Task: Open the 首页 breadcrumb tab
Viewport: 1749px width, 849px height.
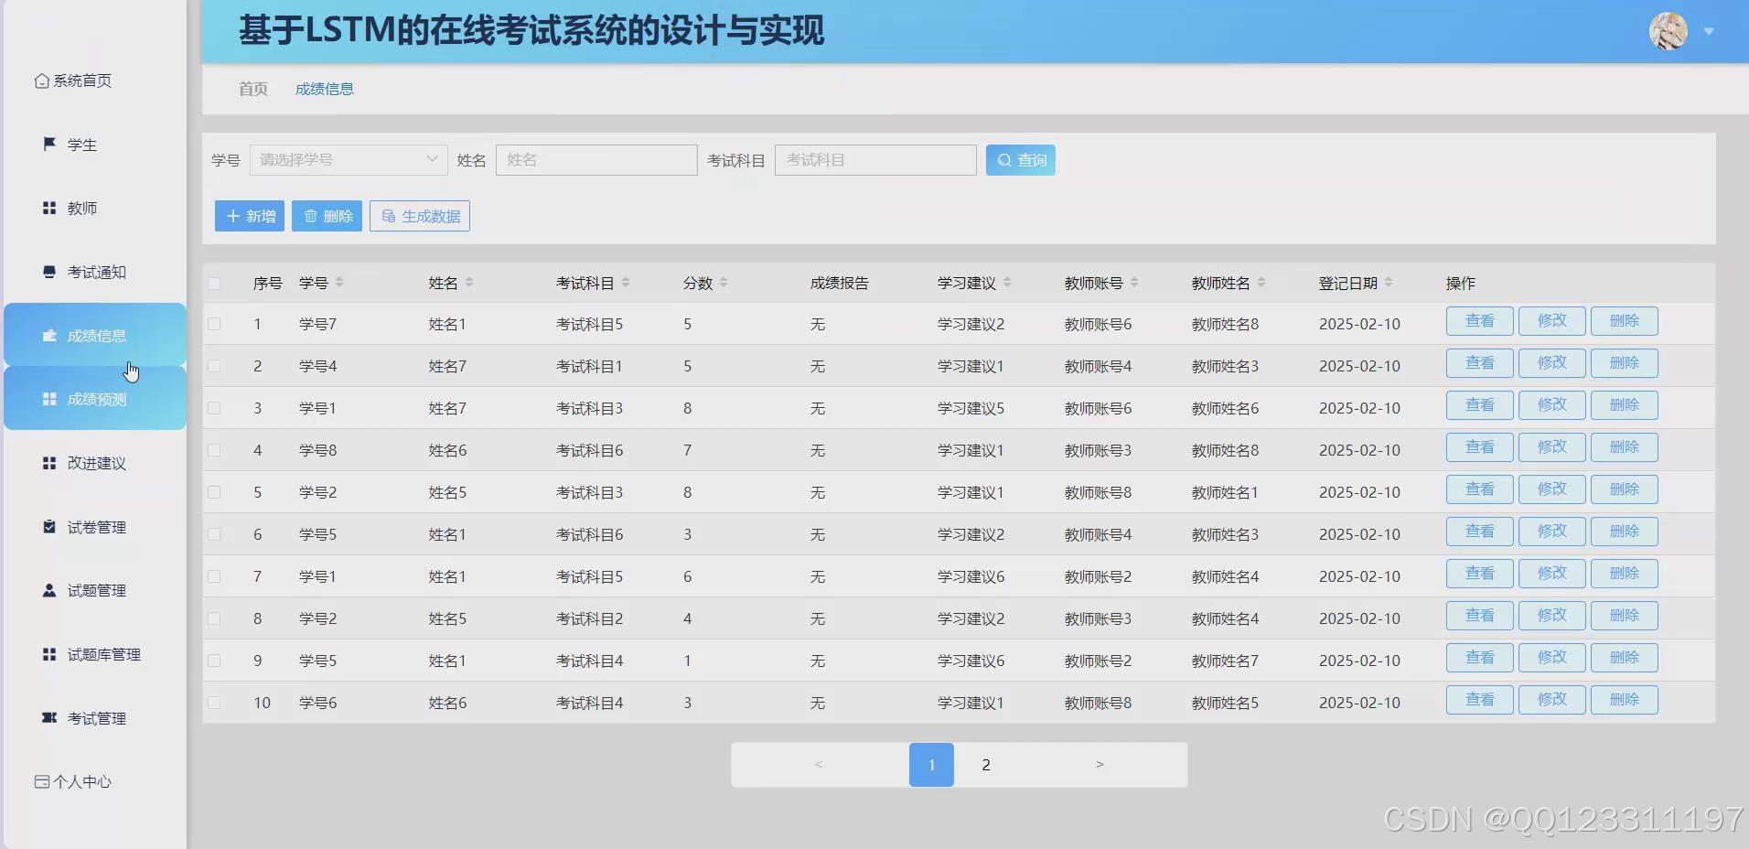Action: [252, 89]
